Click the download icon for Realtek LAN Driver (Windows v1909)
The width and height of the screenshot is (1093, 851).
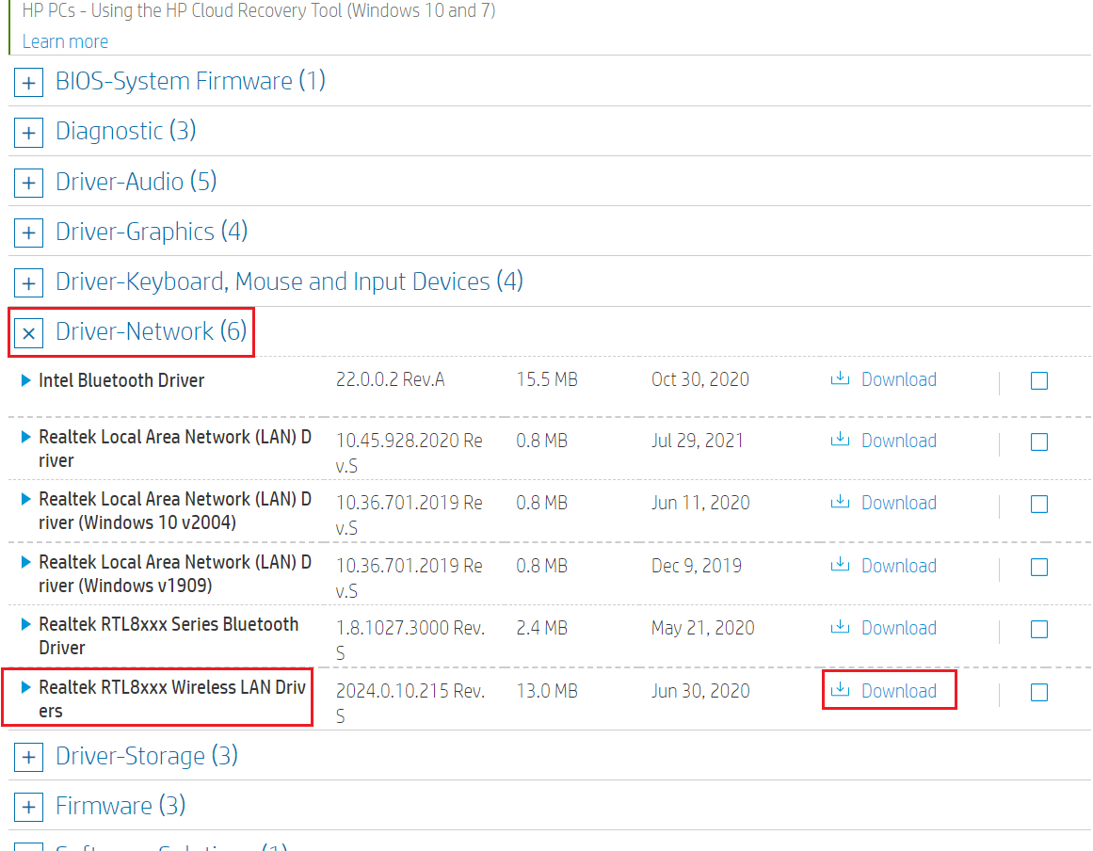click(839, 565)
